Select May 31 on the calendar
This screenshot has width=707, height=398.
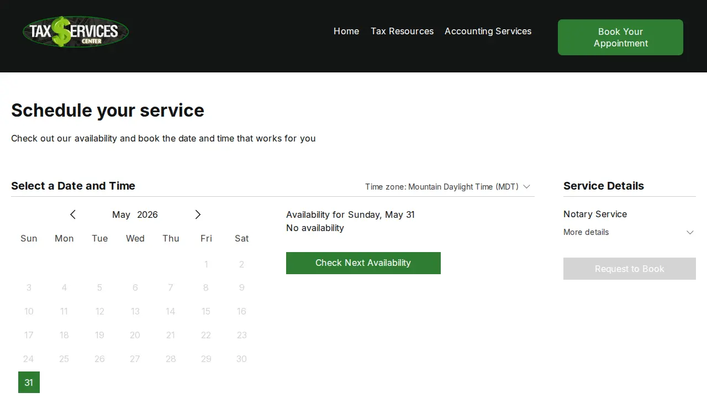pyautogui.click(x=29, y=383)
